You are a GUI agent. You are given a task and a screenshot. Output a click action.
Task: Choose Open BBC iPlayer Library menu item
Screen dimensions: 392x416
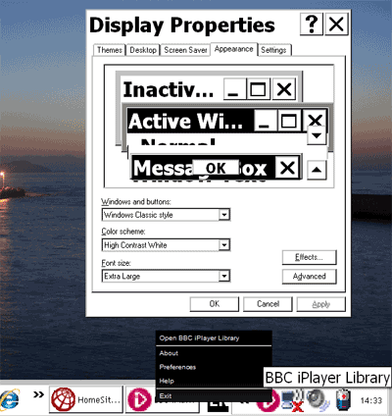tap(214, 338)
